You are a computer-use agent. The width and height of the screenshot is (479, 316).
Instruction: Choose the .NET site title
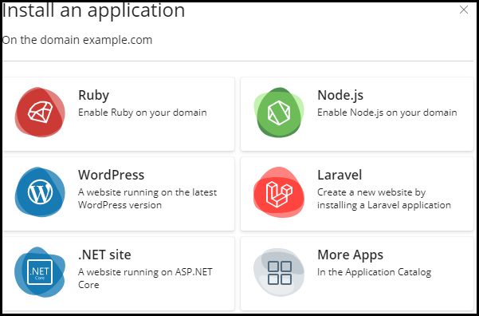coord(104,255)
